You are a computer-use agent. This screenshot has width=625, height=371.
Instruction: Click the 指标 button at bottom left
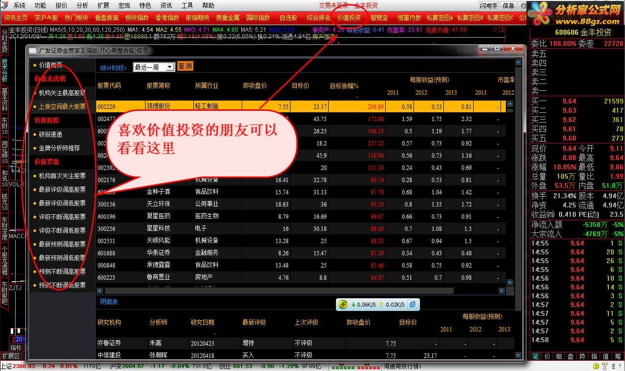(16, 348)
